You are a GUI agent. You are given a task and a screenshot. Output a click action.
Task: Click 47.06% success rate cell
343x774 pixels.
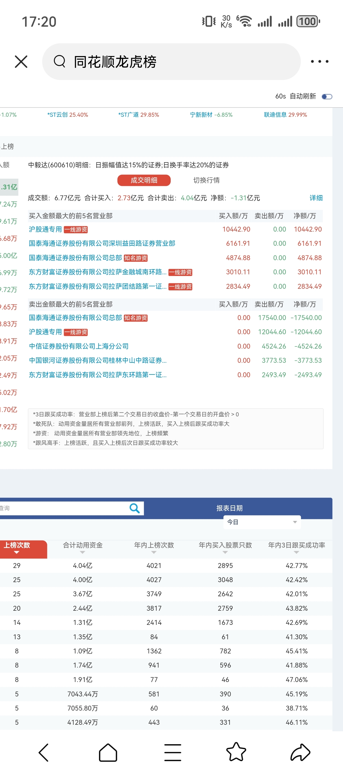pyautogui.click(x=296, y=679)
